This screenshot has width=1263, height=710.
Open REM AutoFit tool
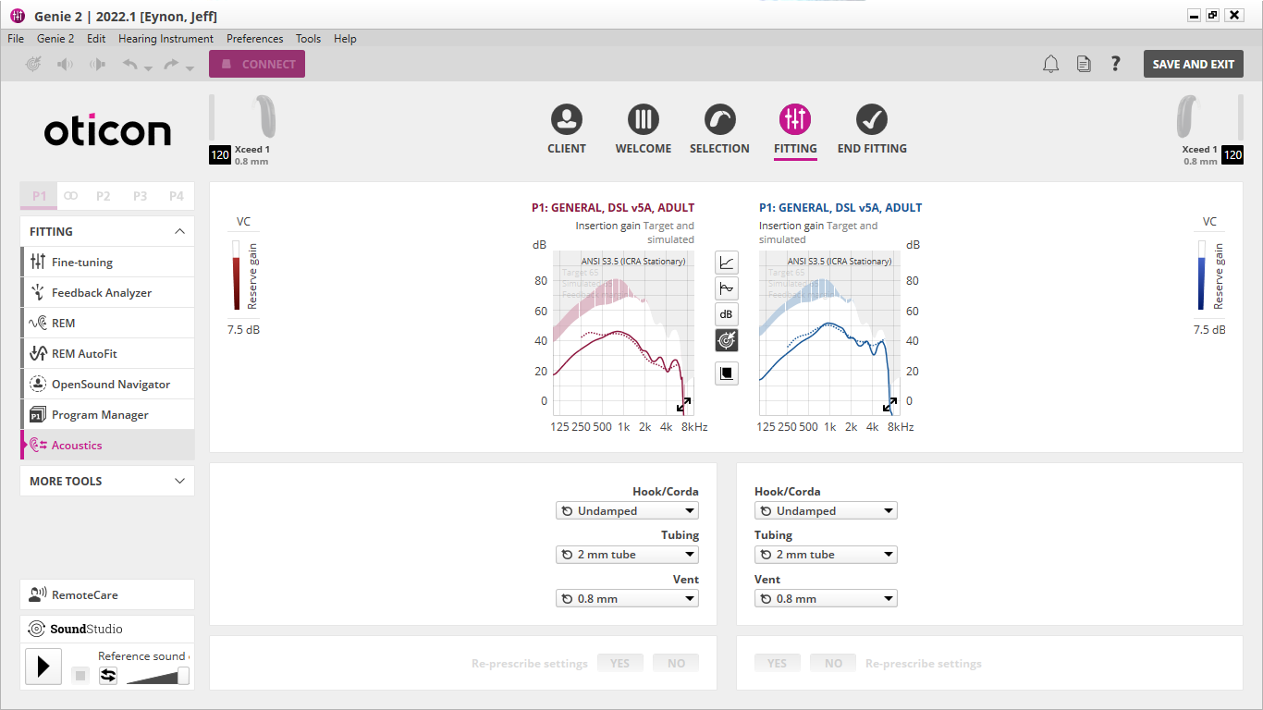coord(107,353)
